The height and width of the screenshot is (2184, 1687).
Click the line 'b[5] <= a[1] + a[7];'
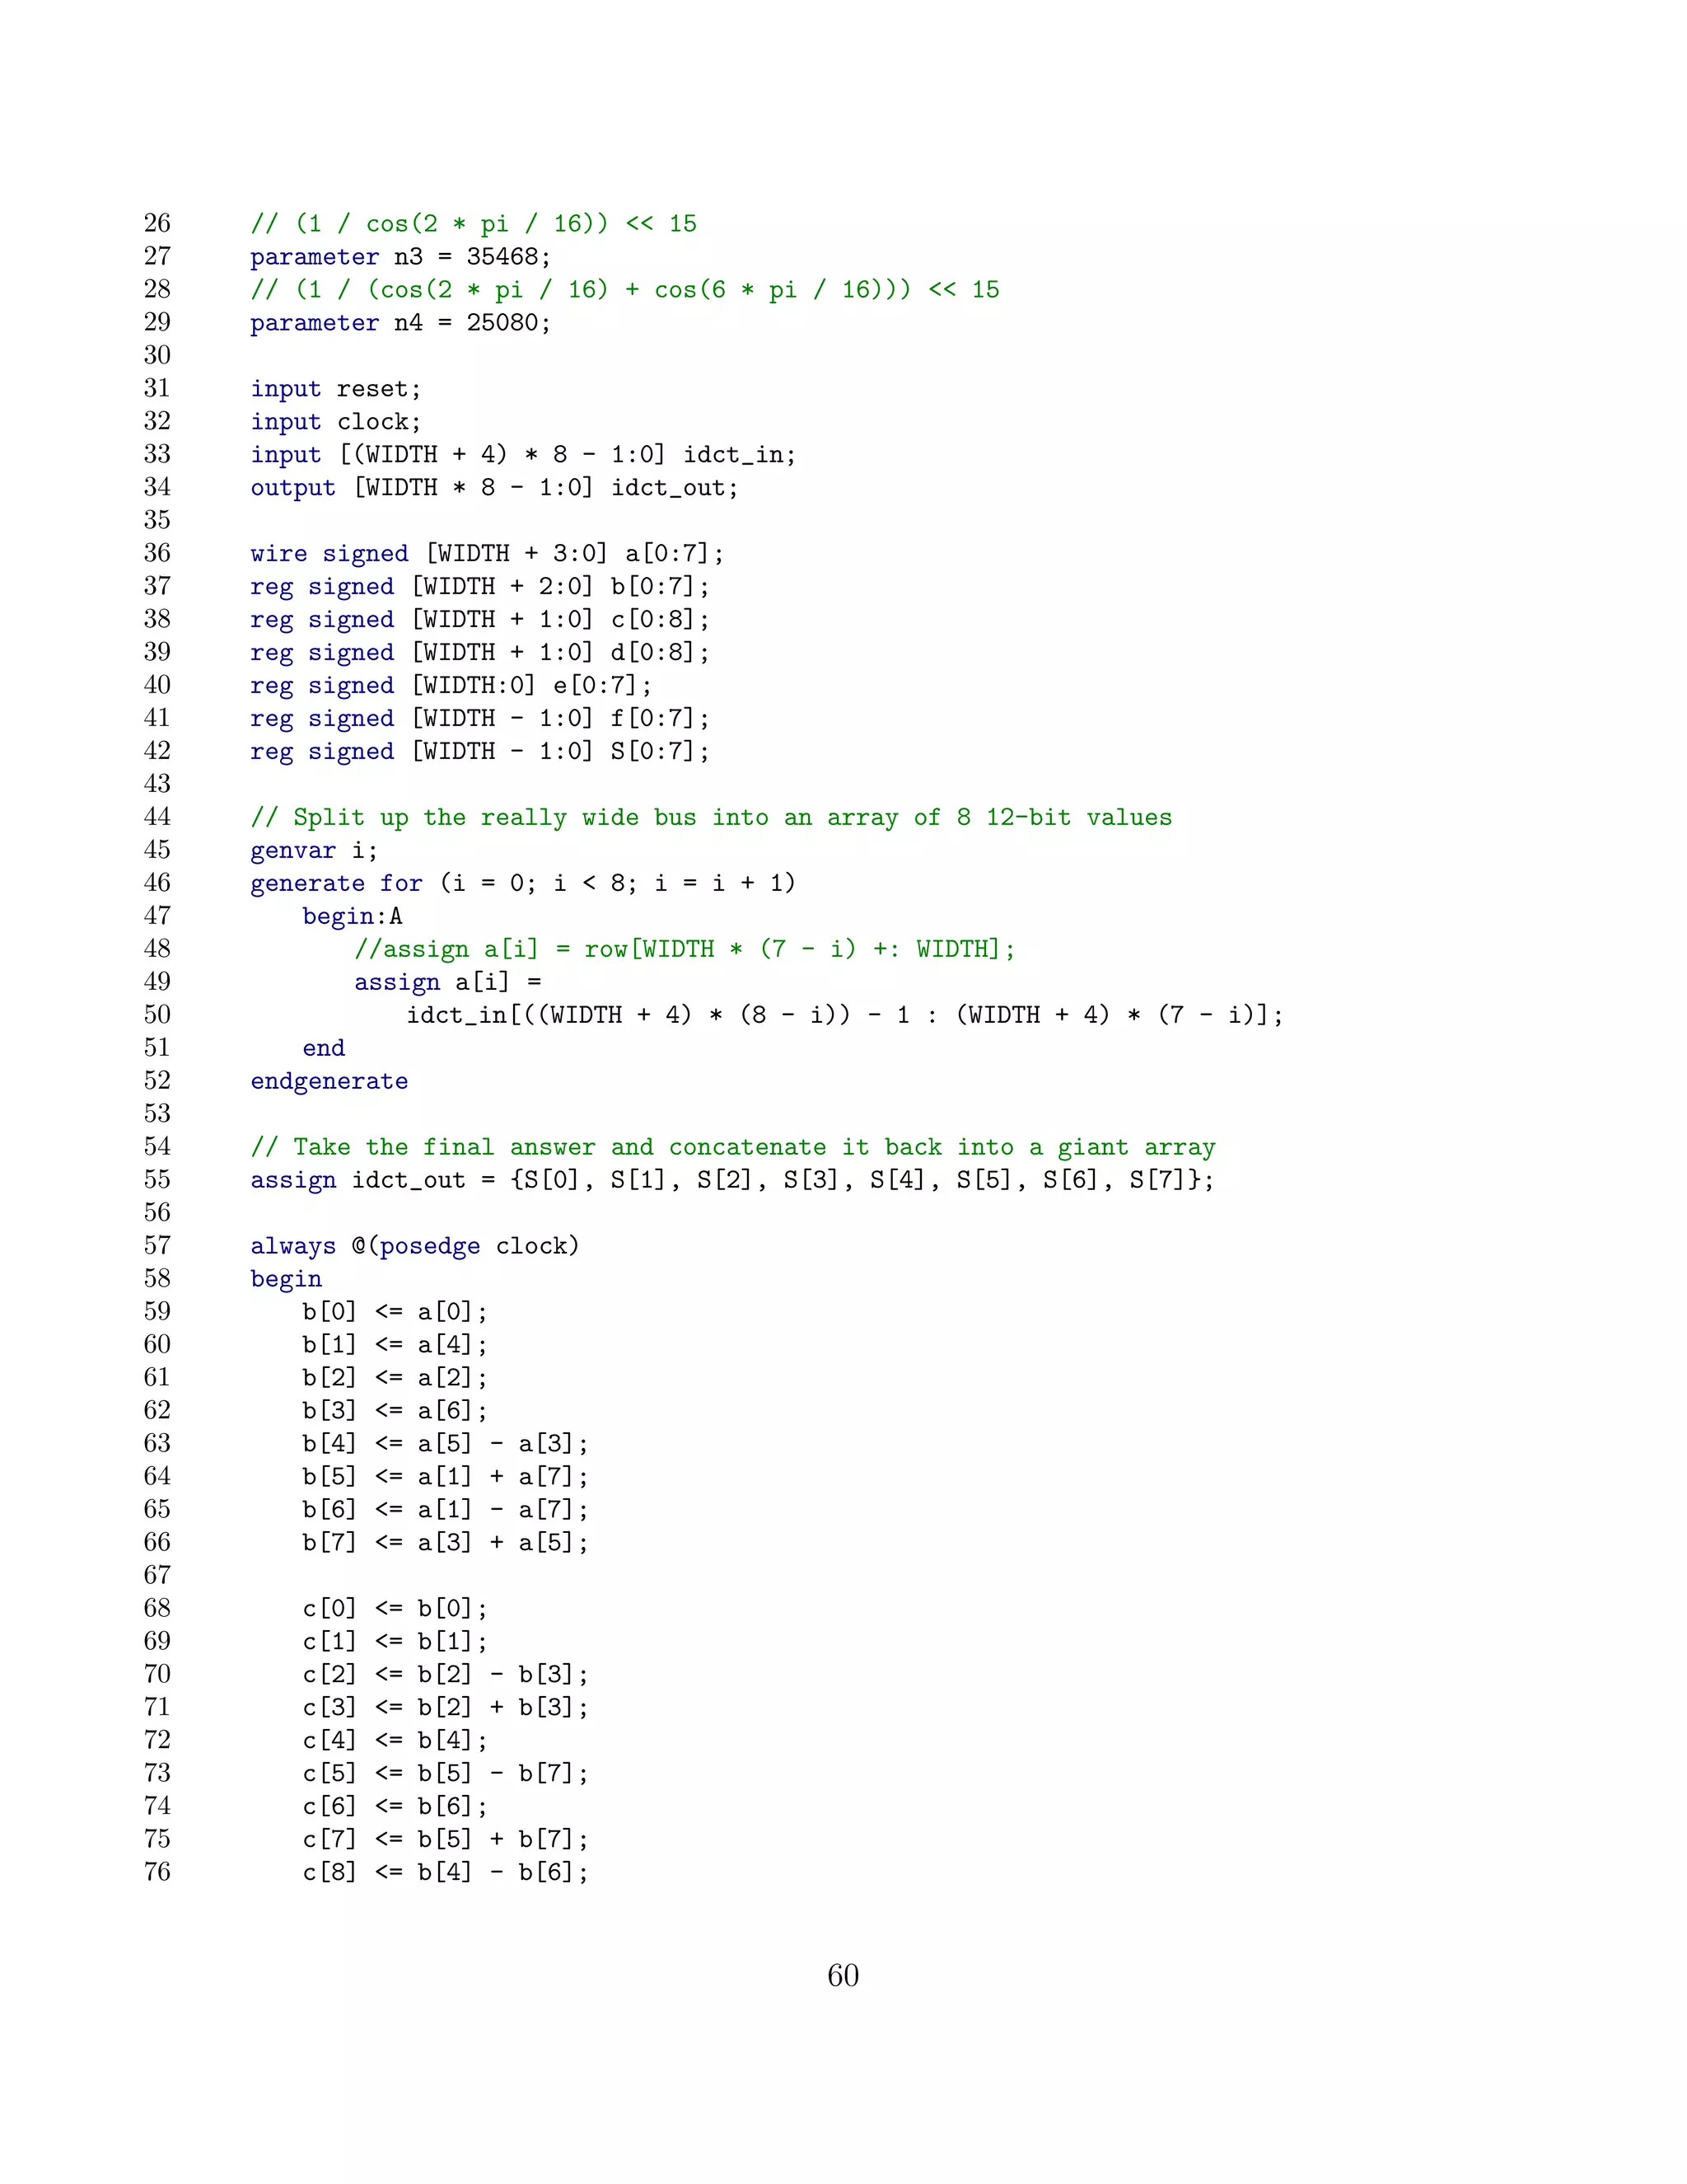(446, 1477)
